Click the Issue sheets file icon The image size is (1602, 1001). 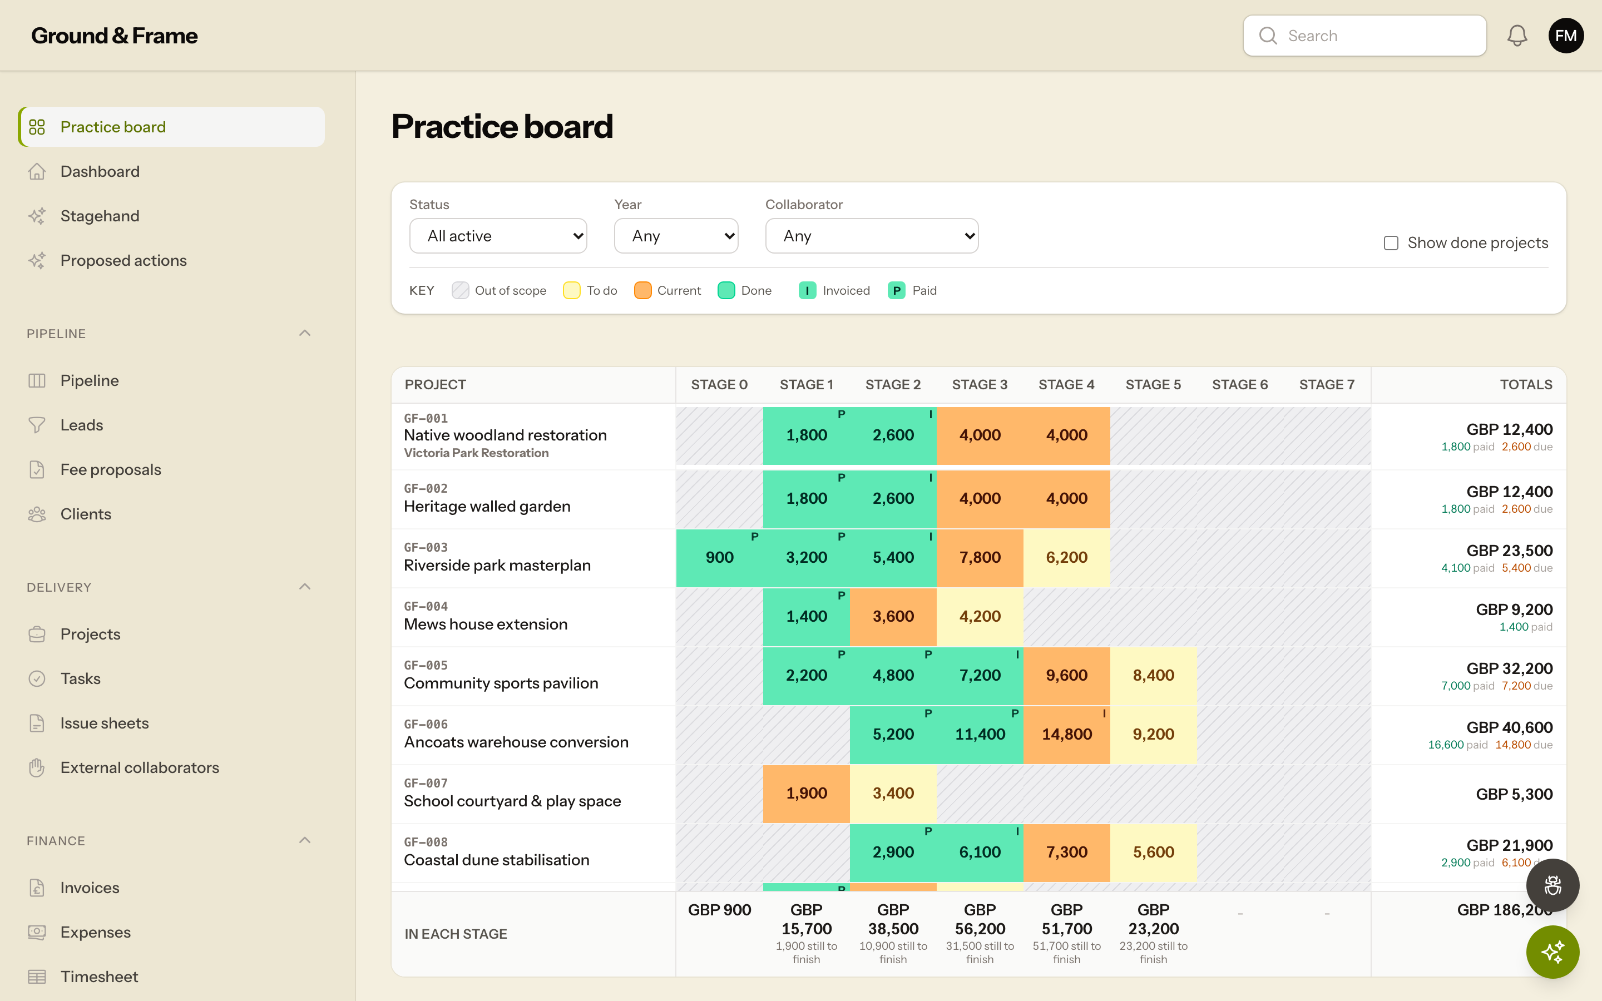(x=37, y=723)
